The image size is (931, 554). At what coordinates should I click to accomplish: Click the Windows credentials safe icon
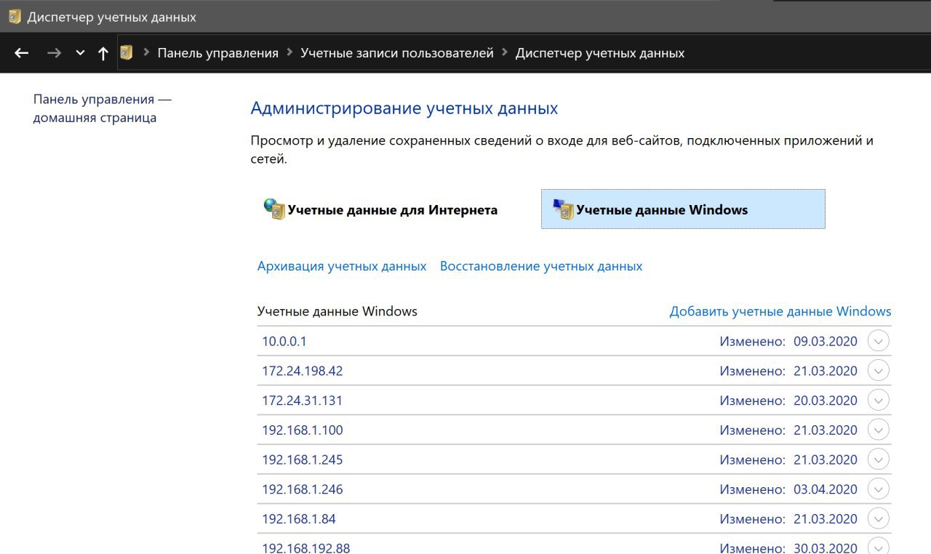coord(564,209)
